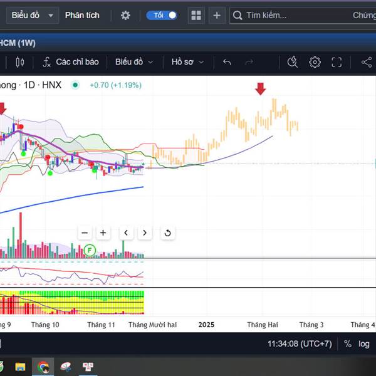Focus the Tìm kiếm search field

pos(303,15)
